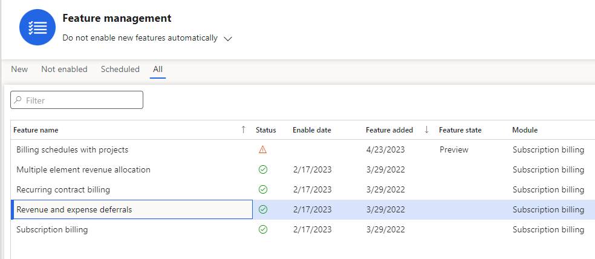The height and width of the screenshot is (259, 595).
Task: Open the Scheduled tab
Action: click(x=120, y=70)
